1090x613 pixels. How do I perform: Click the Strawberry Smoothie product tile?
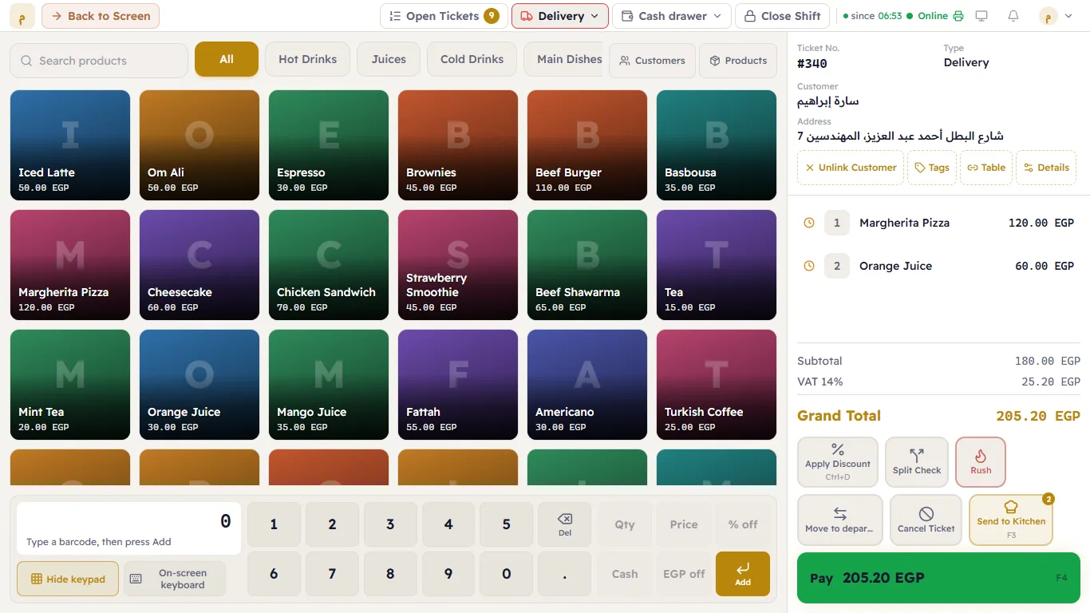[458, 265]
